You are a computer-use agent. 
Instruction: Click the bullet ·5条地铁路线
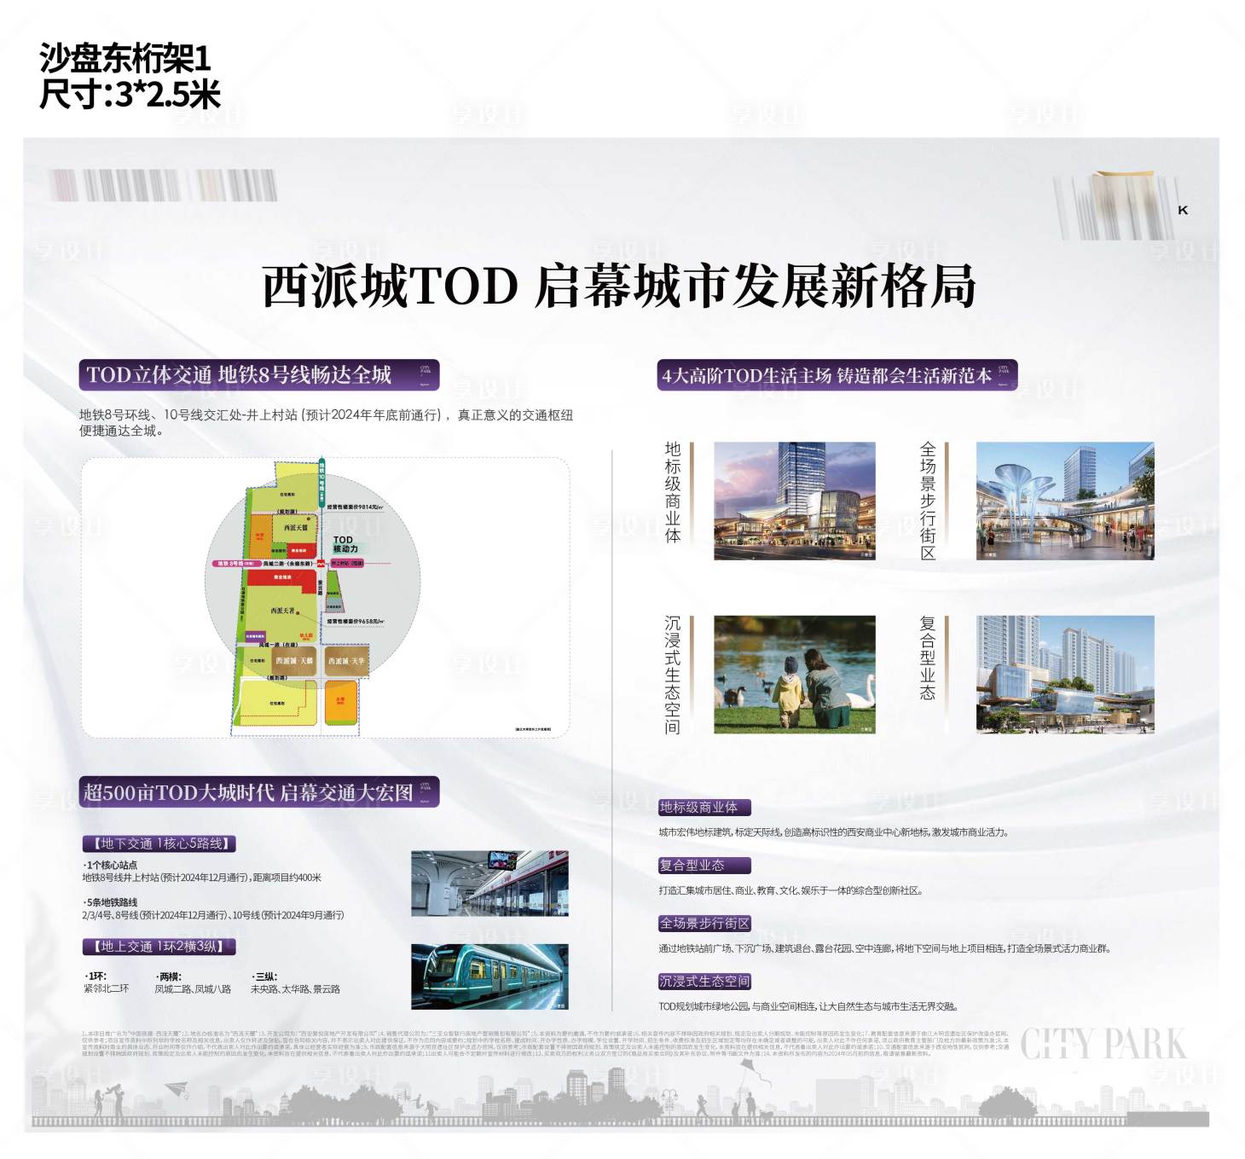(x=110, y=902)
